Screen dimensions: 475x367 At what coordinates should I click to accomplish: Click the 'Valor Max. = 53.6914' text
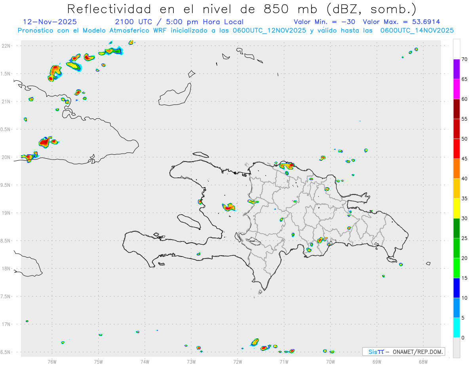pyautogui.click(x=401, y=22)
